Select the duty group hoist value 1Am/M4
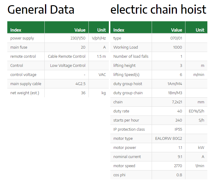214x186 pixels. click(x=175, y=84)
